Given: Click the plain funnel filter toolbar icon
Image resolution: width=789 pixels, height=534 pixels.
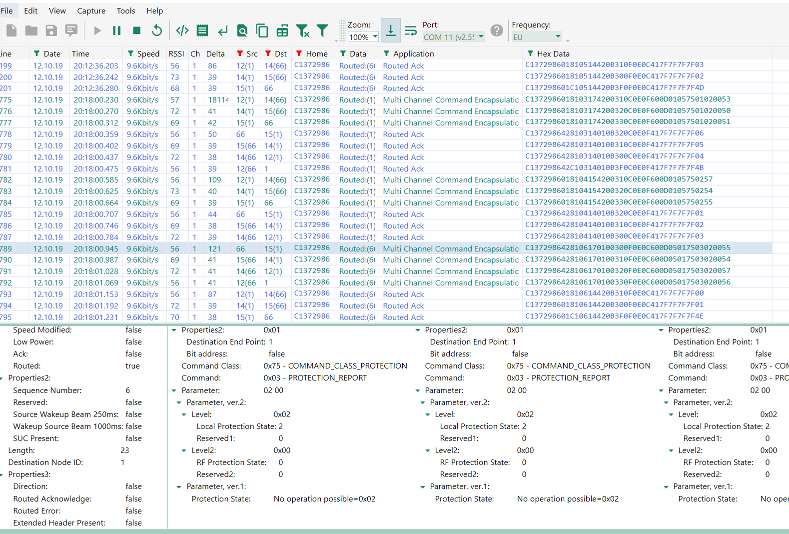Looking at the screenshot, I should 323,31.
